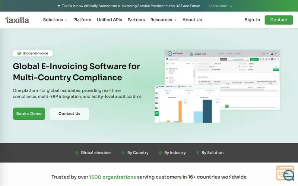Click the Global E-Invoicing Software headline
This screenshot has width=298, height=186.
(76, 72)
